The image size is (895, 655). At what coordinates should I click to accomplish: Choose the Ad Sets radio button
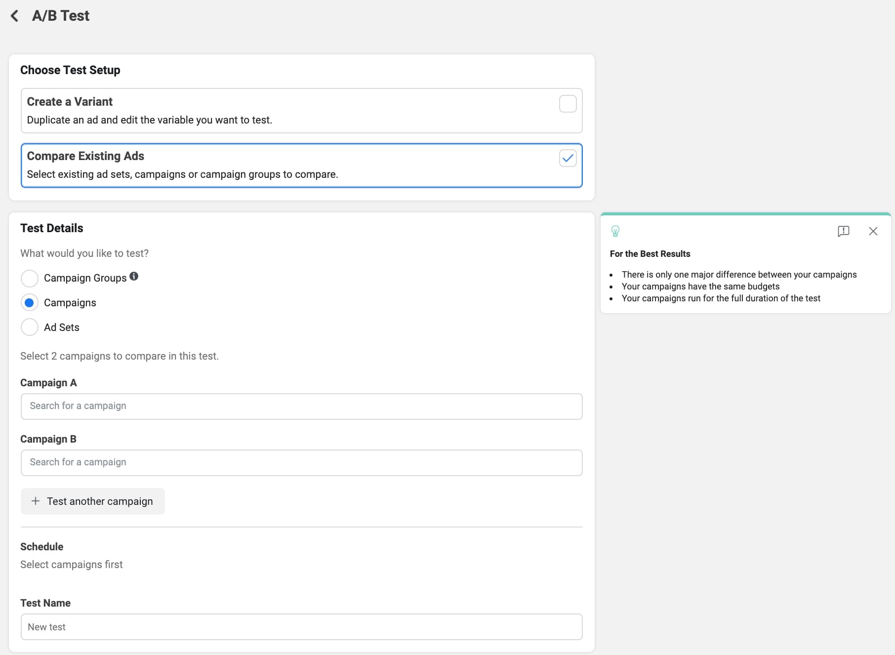pos(30,327)
